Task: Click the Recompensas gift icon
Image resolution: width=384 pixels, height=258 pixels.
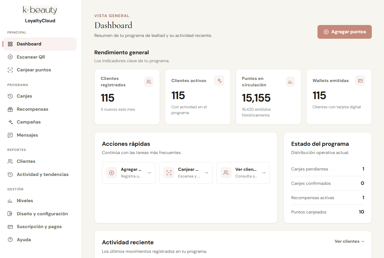Action: click(x=10, y=109)
